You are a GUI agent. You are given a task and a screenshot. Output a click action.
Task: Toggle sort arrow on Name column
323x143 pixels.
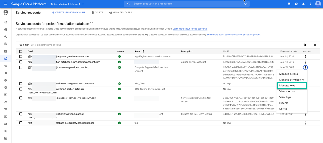143,51
